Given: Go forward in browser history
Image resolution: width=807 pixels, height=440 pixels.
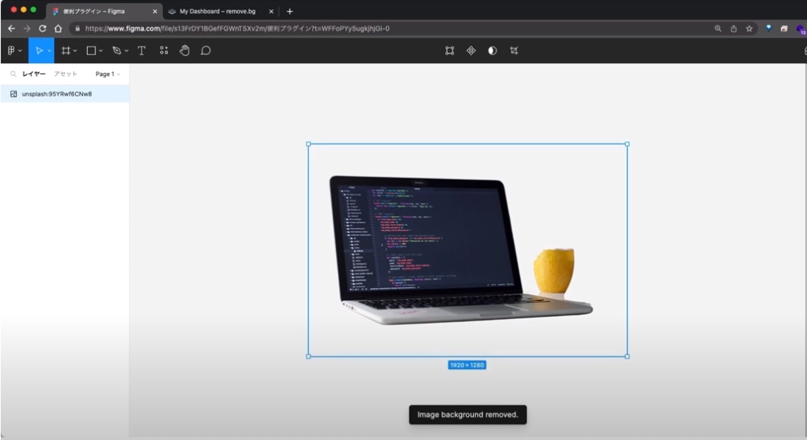Looking at the screenshot, I should tap(27, 29).
